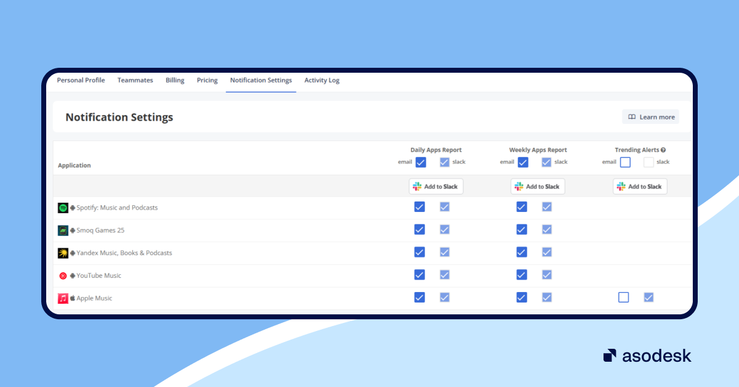Switch to the Activity Log tab

click(321, 80)
